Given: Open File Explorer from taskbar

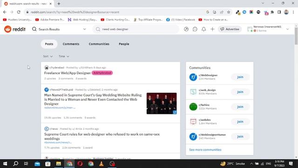Looking at the screenshot, I should [58, 164].
